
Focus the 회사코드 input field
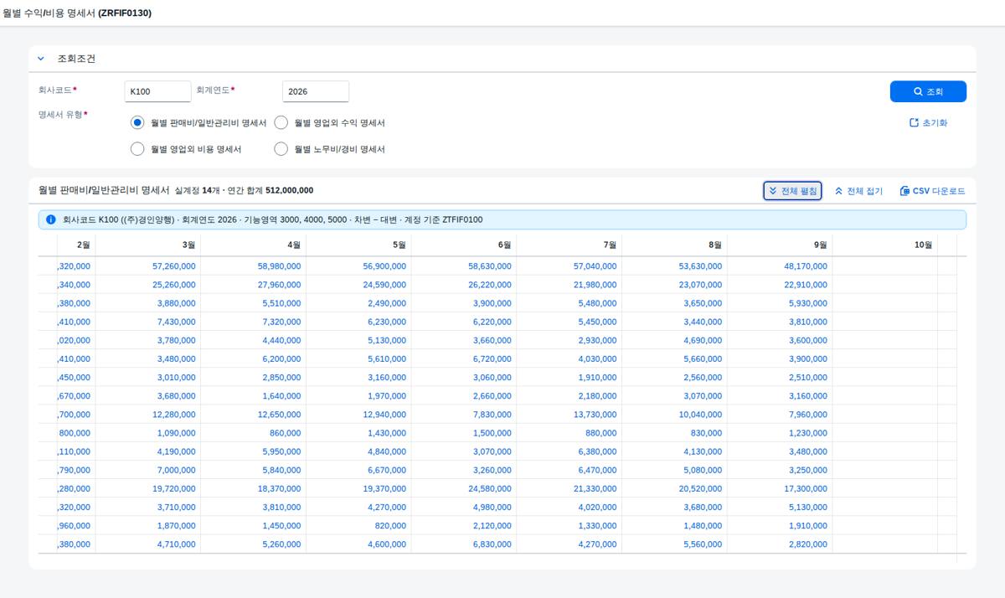(x=157, y=91)
